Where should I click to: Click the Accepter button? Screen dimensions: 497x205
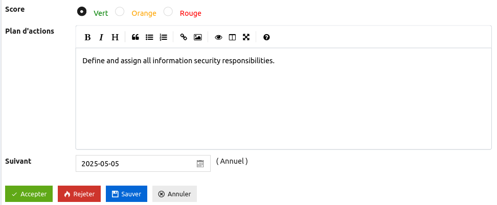coord(29,194)
